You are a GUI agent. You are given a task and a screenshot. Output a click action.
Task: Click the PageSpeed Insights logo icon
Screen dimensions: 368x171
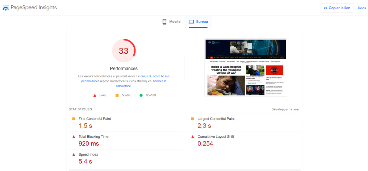click(6, 8)
